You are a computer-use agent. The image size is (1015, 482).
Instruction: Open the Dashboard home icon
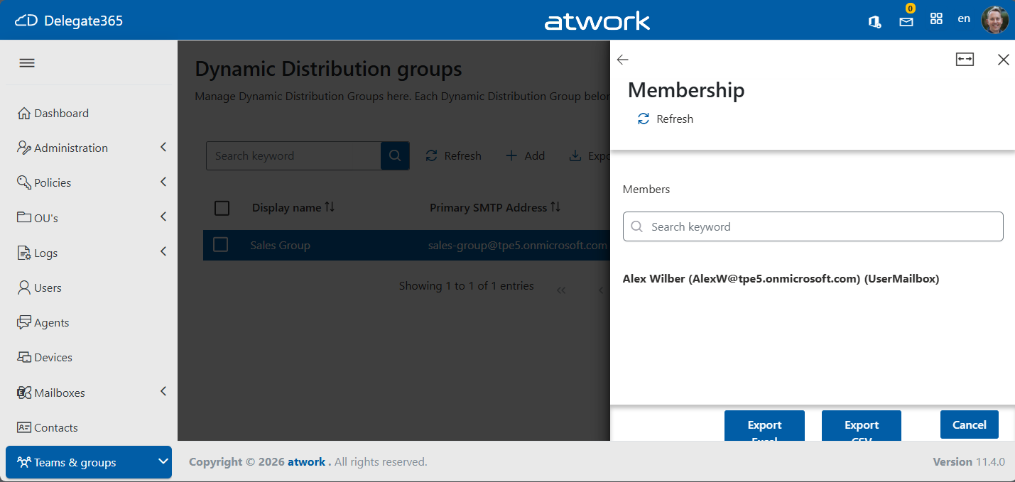pyautogui.click(x=24, y=114)
